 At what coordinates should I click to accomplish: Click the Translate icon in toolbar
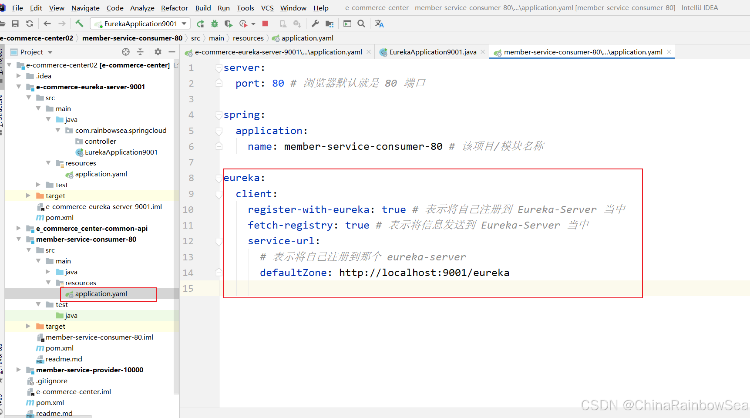click(x=379, y=24)
